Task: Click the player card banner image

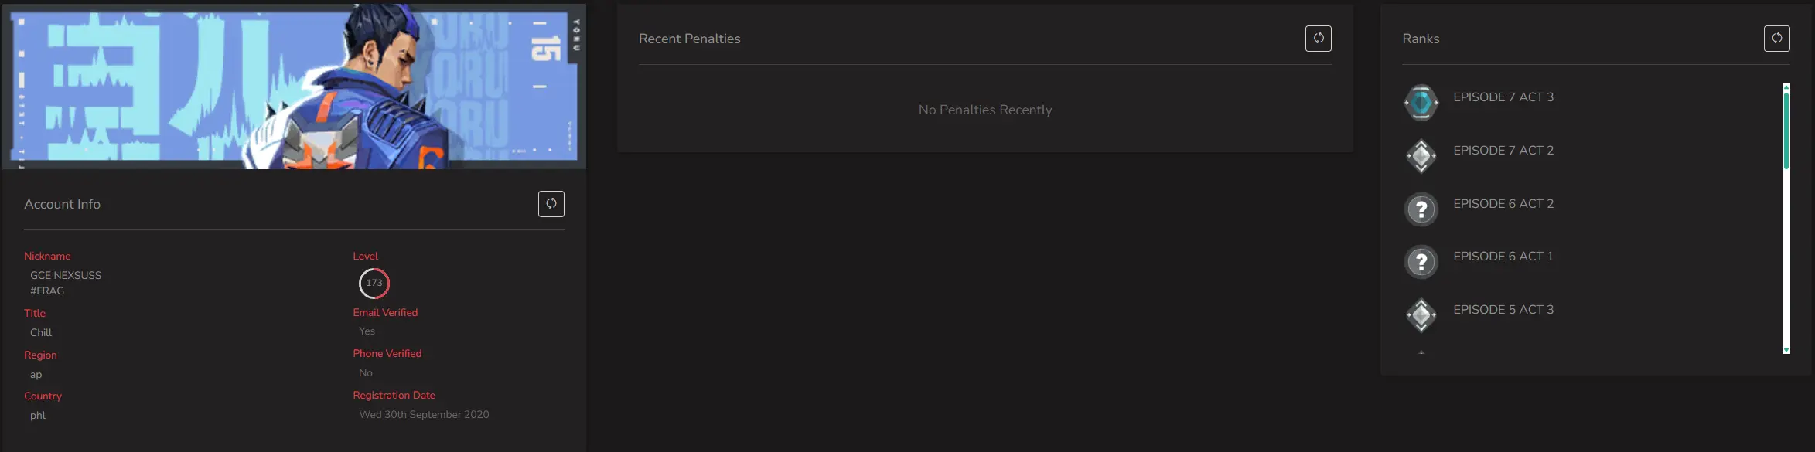Action: 294,87
